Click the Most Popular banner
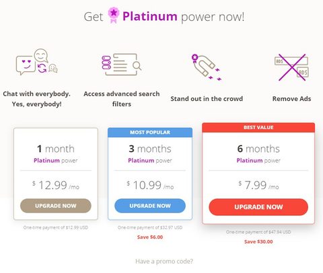323x273 pixels. tap(150, 132)
